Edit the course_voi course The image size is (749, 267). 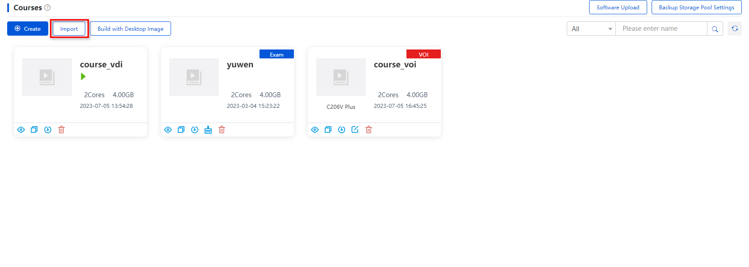click(x=355, y=130)
